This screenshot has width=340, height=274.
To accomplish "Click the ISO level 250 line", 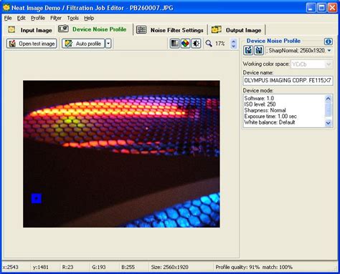I will [x=260, y=104].
